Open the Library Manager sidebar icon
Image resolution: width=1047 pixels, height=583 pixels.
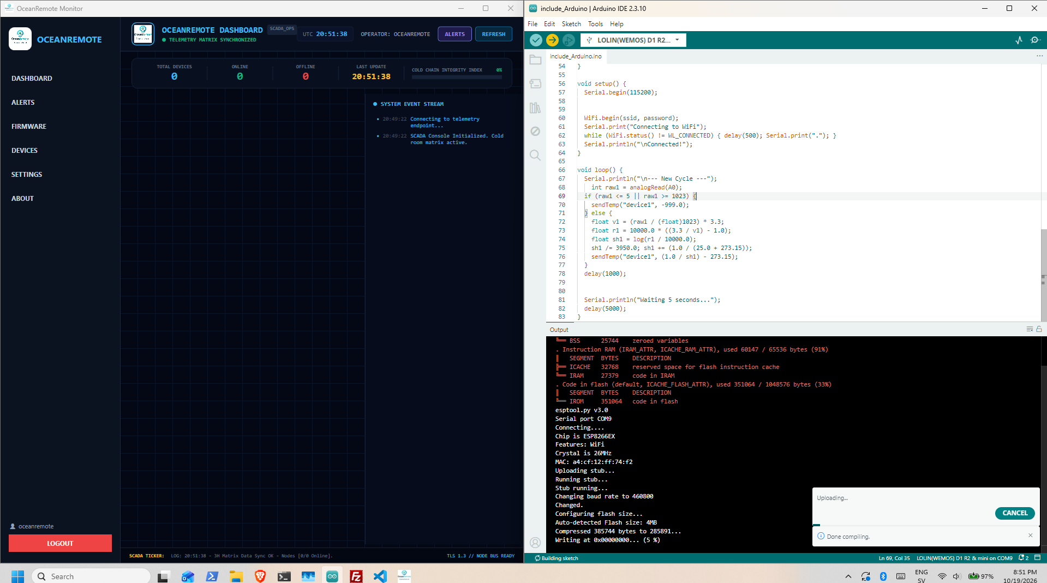[535, 108]
